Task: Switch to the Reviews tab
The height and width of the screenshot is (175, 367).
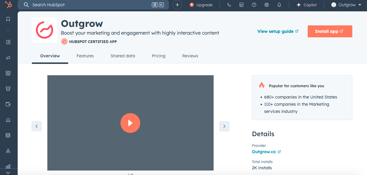Action: 190,56
